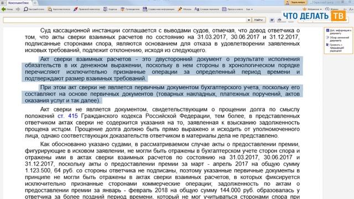Screen dimensions: 354x199
Task: Click the paragraph starting "Как обоснованно указано судами"
Action: pos(162,170)
